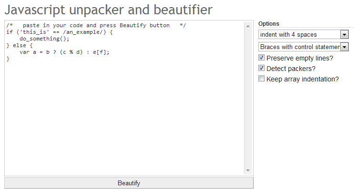Select the Braces with control statement combo box
This screenshot has height=191, width=358.
[x=304, y=47]
